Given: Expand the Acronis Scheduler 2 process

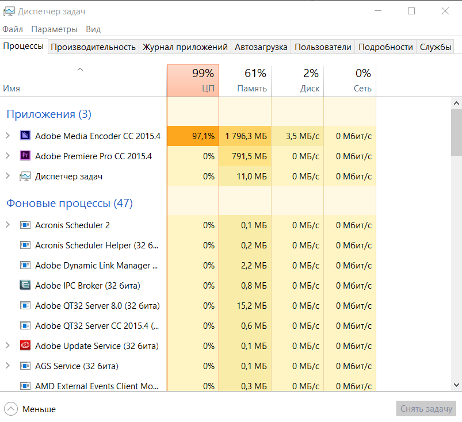Looking at the screenshot, I should pos(7,225).
